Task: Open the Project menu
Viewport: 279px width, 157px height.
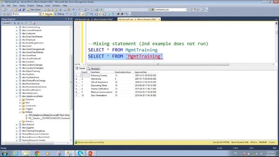Action: [31, 6]
